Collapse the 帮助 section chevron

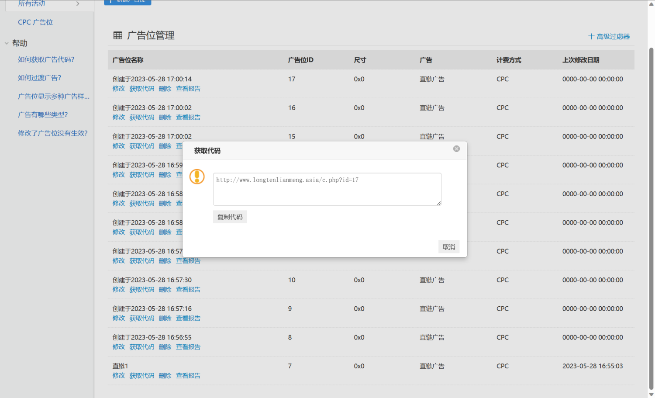coord(7,43)
